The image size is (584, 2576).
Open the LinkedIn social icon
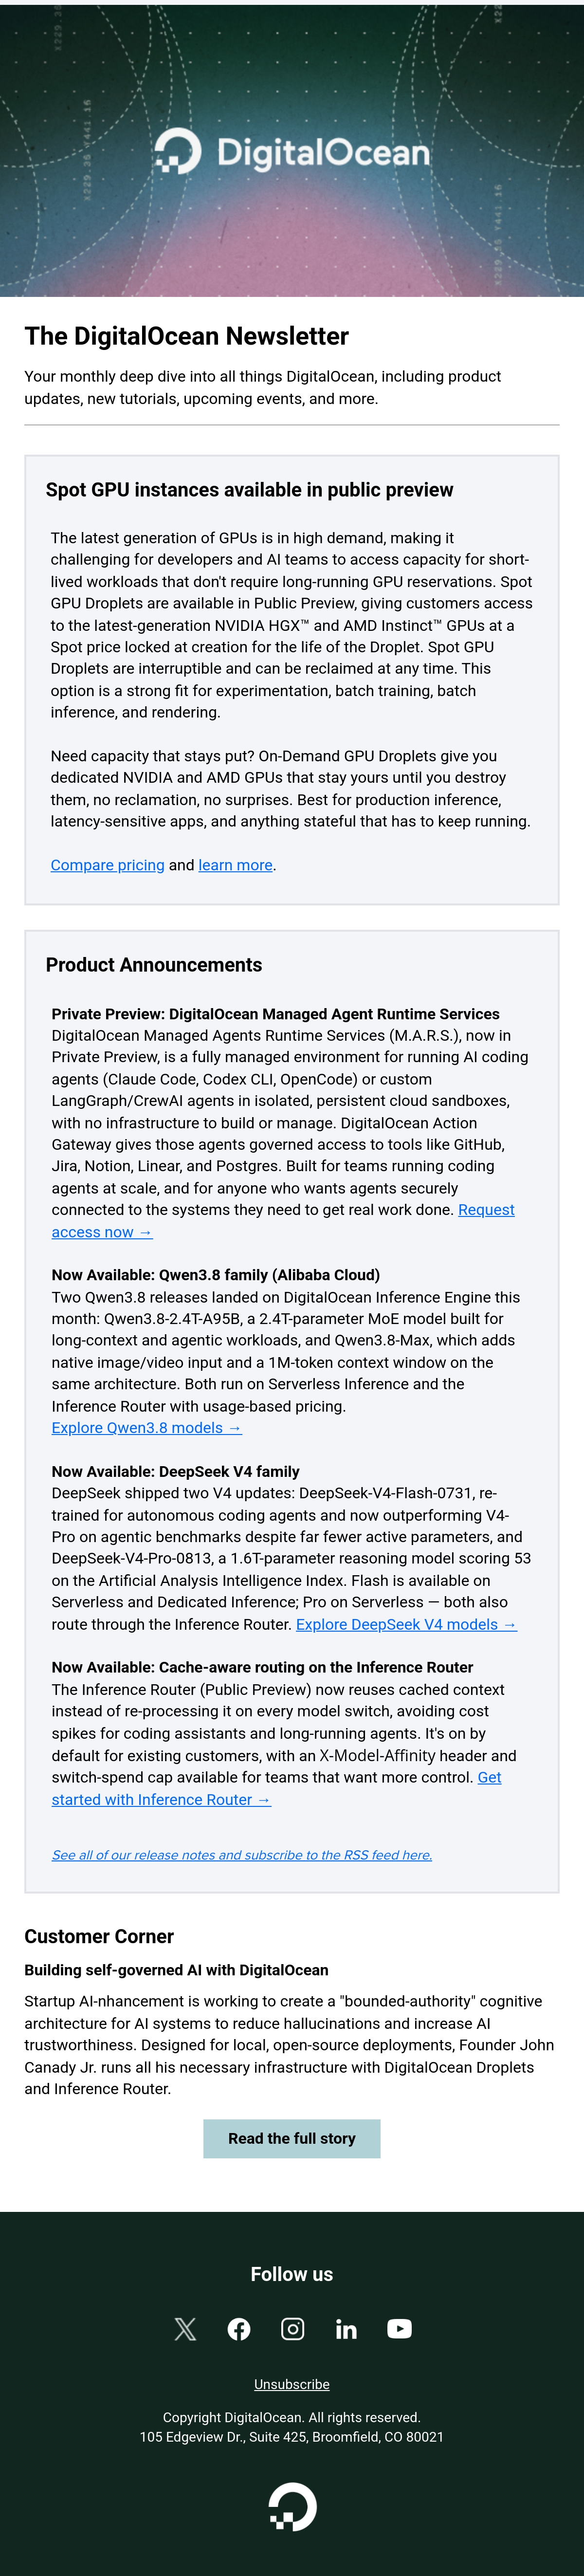346,2329
